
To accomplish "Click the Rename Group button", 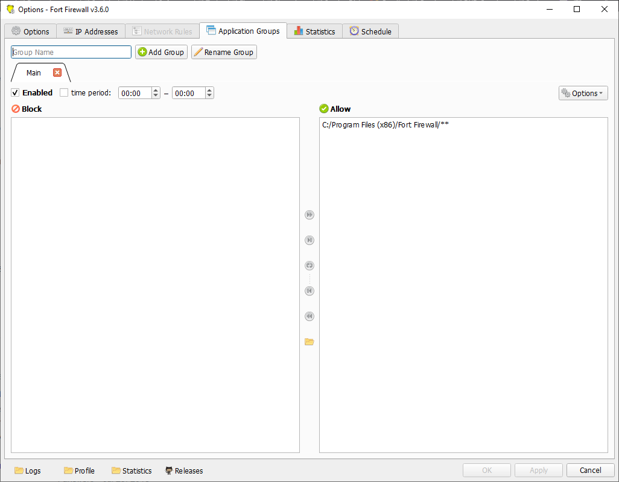I will click(x=224, y=53).
